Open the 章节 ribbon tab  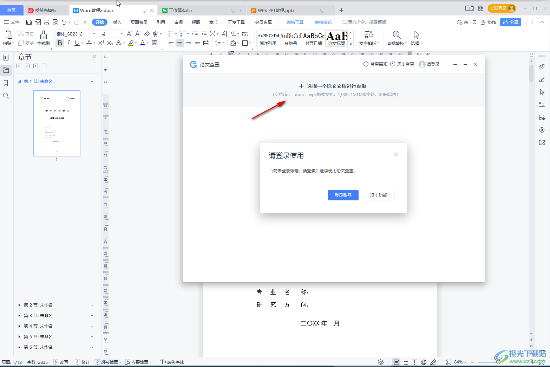(x=214, y=22)
